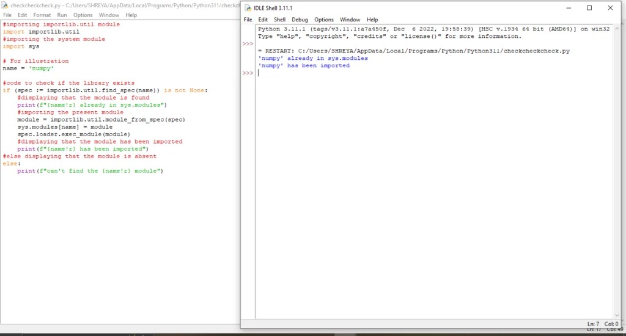This screenshot has height=336, width=626.
Task: Close the IDLE Shell window
Action: [610, 8]
